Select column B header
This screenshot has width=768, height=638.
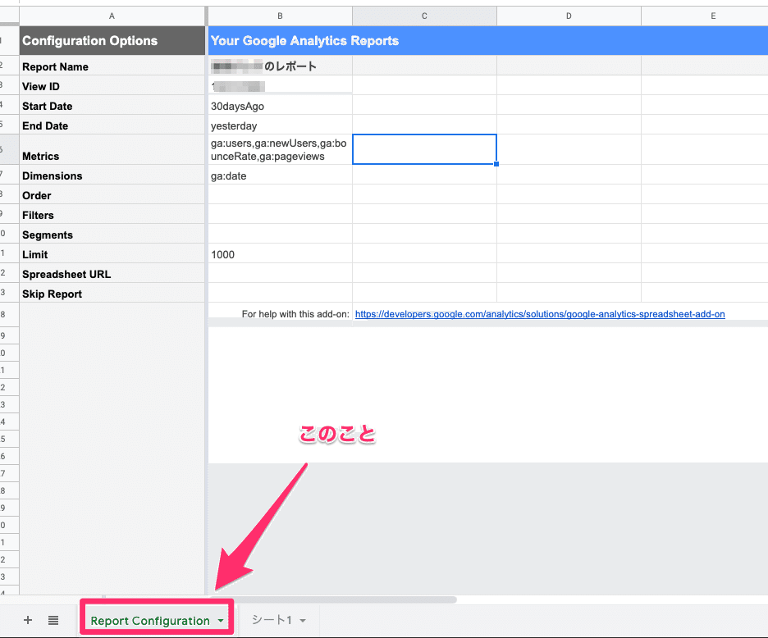point(280,16)
